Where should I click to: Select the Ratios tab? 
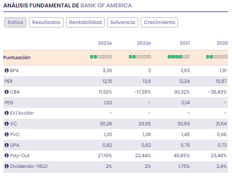pos(15,23)
